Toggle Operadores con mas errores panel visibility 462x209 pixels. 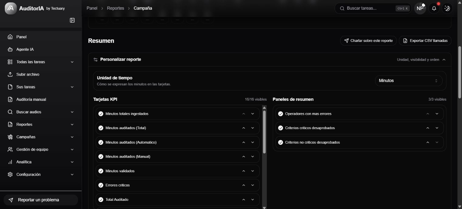pyautogui.click(x=281, y=114)
